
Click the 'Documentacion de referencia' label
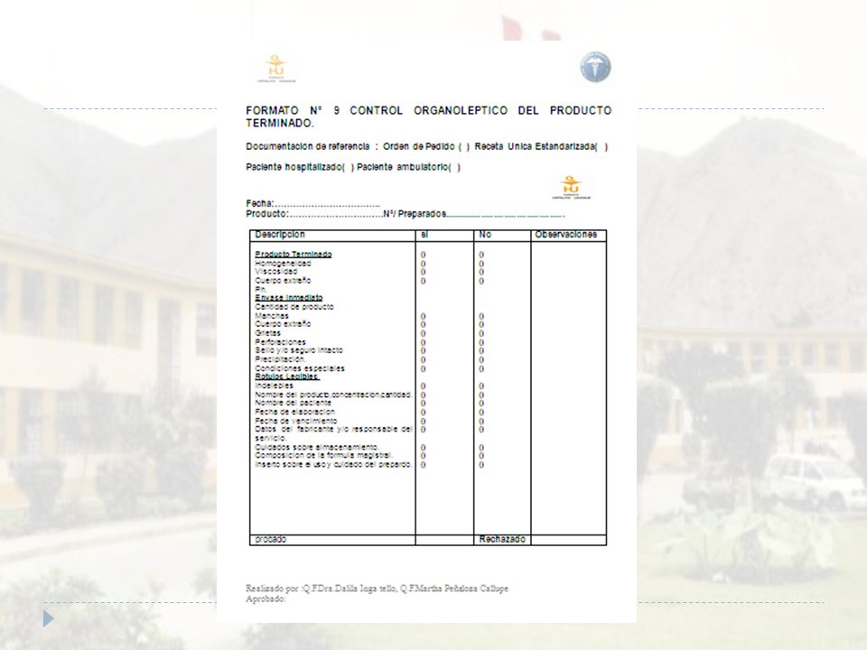[307, 146]
